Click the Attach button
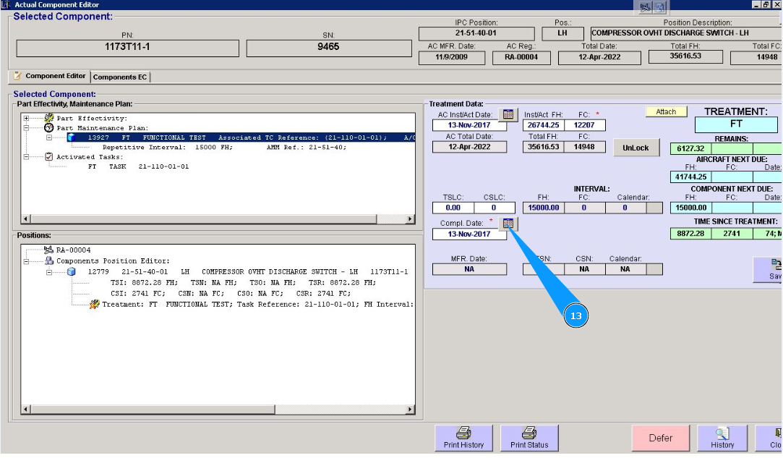Image resolution: width=783 pixels, height=458 pixels. [x=666, y=112]
